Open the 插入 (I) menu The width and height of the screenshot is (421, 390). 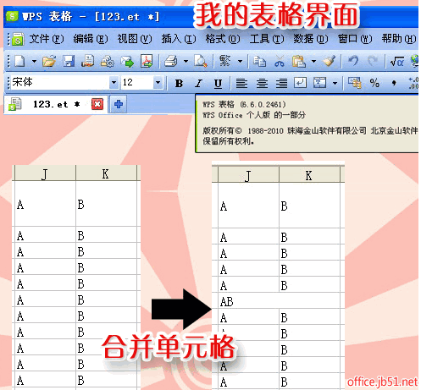[x=179, y=39]
